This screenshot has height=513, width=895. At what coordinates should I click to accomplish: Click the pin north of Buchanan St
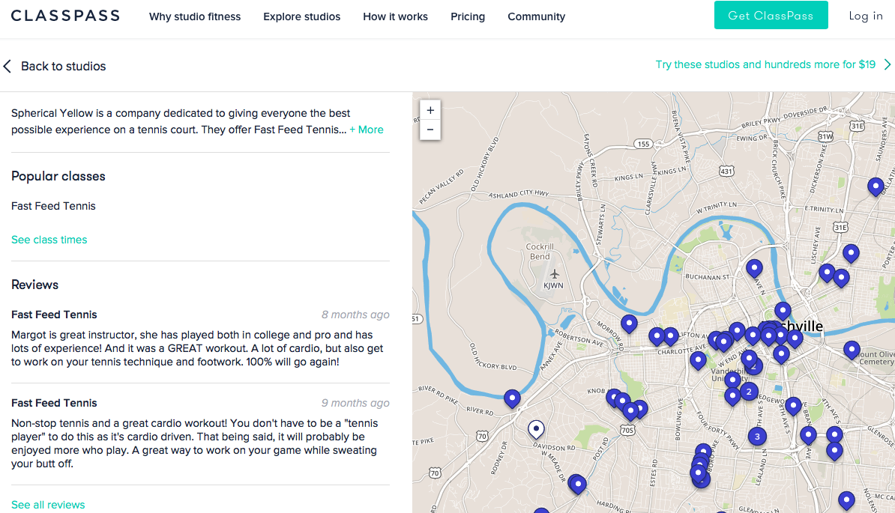pos(755,268)
